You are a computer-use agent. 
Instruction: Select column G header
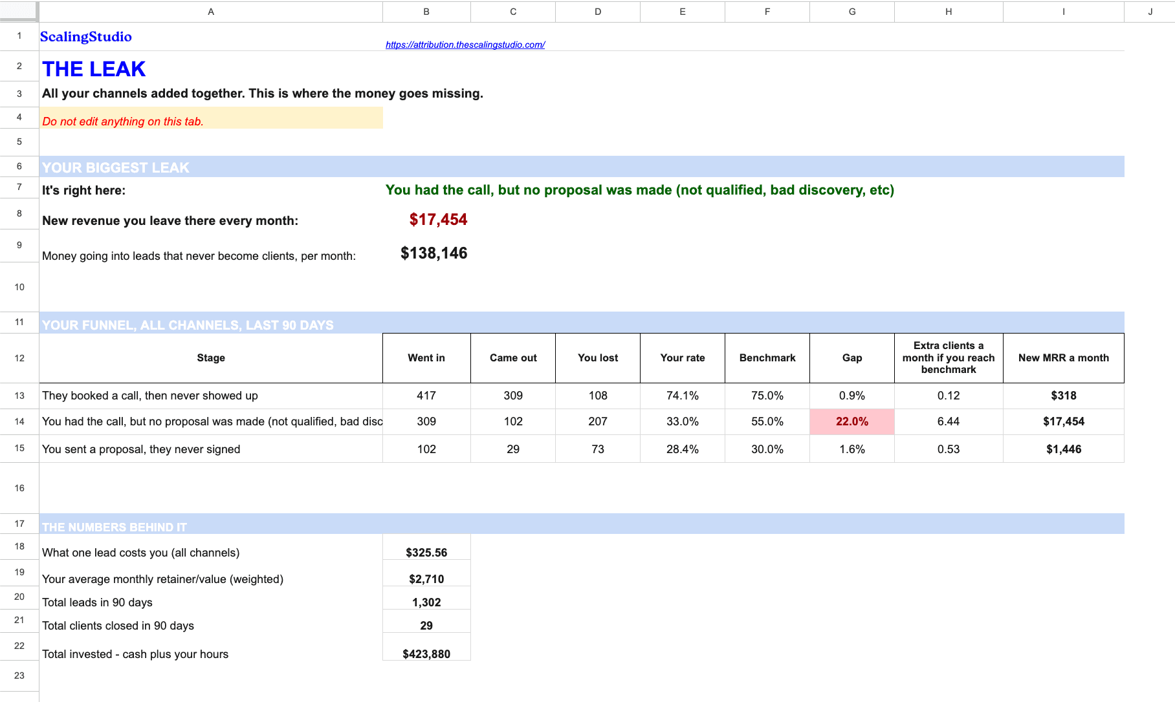852,12
